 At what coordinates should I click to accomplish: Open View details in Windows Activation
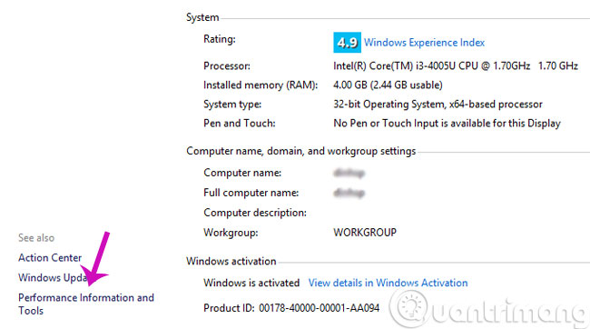(388, 283)
